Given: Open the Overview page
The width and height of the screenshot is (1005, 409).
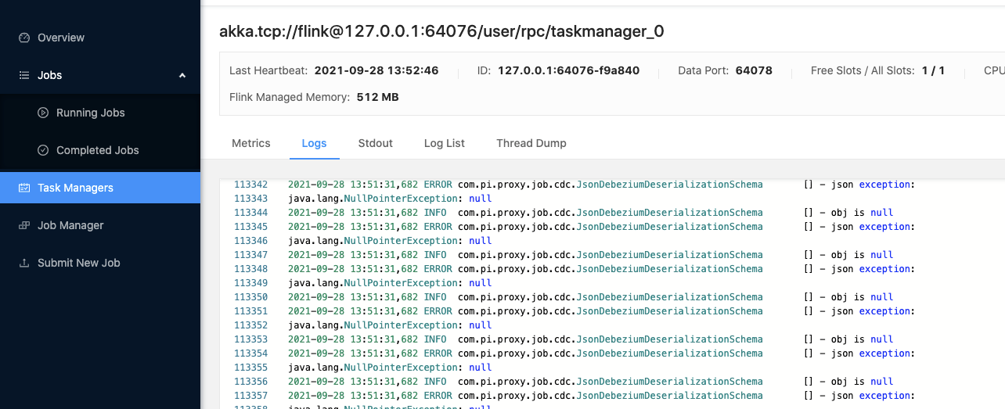Looking at the screenshot, I should coord(61,38).
